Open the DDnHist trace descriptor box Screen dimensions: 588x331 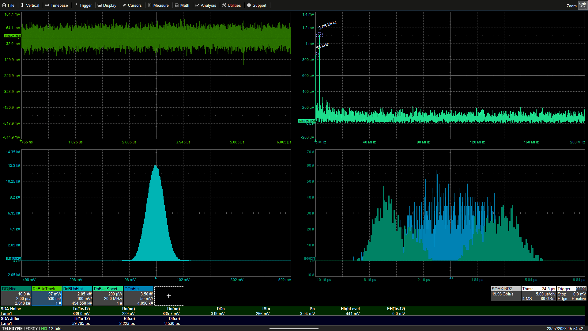point(138,296)
